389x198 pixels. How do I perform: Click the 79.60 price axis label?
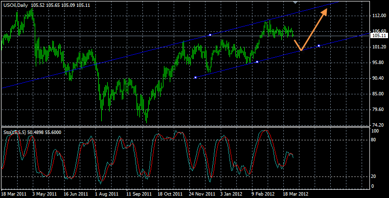click(x=379, y=110)
